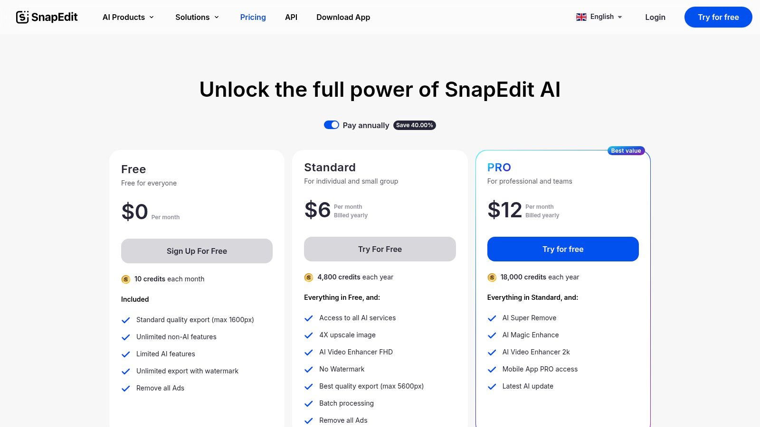Click the SnapEdit logo icon
The width and height of the screenshot is (760, 427).
click(x=22, y=17)
